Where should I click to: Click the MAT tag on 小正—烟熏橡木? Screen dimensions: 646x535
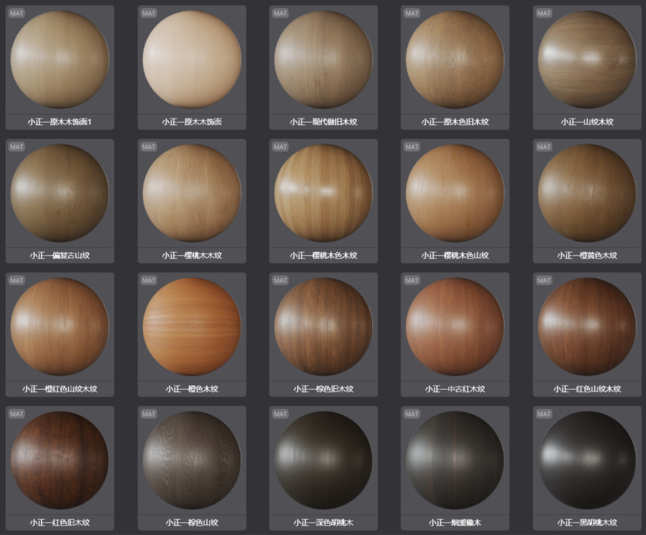click(x=412, y=413)
